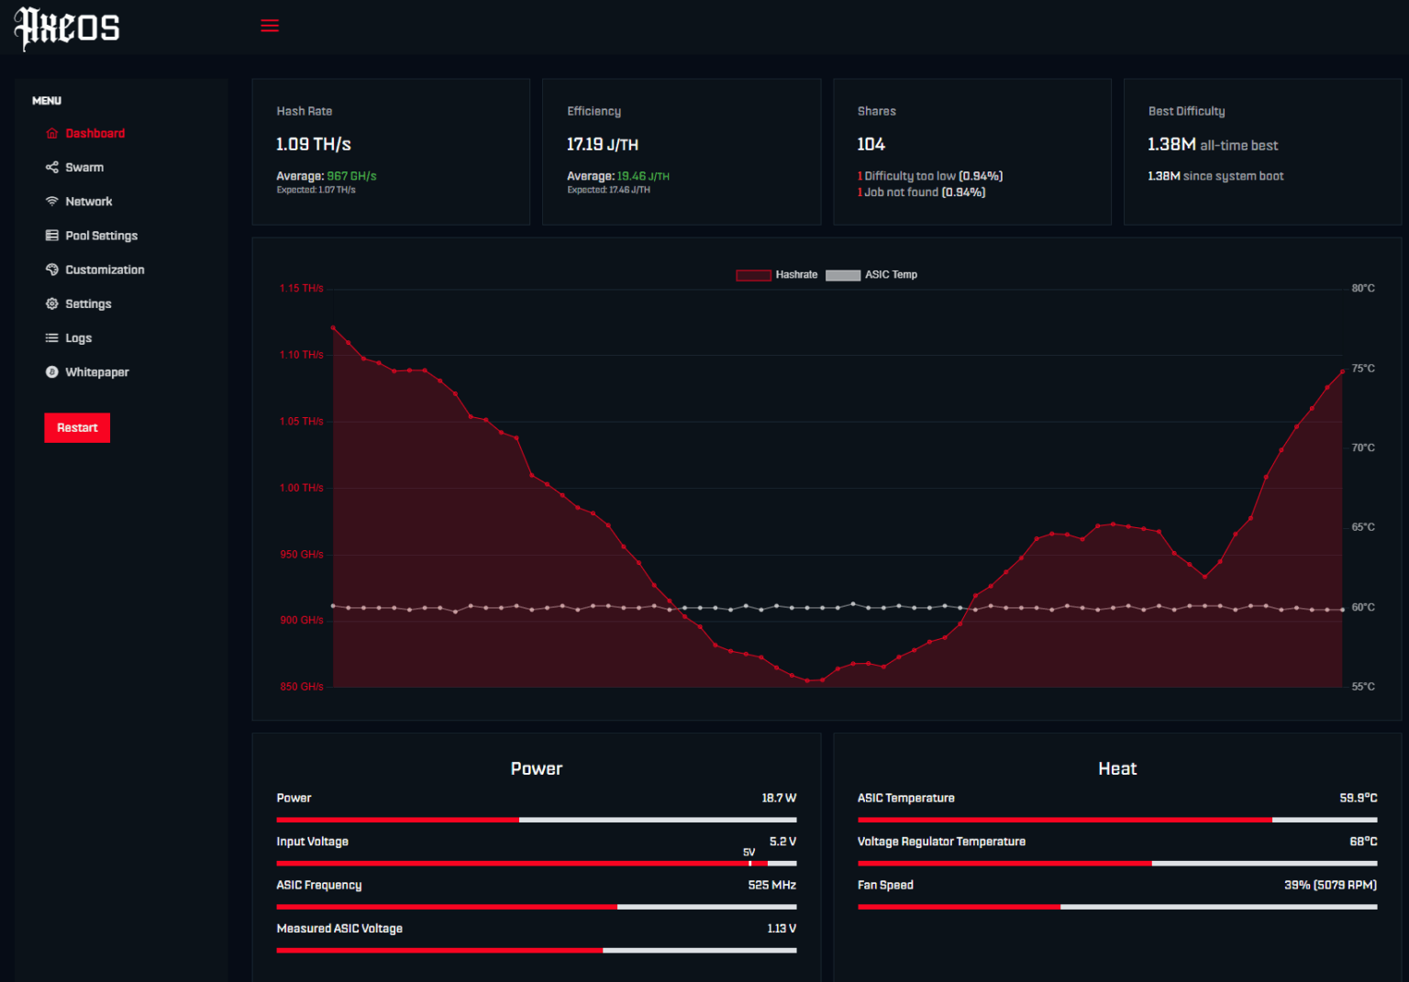Select the Customization globe icon
This screenshot has height=982, width=1409.
click(x=52, y=269)
